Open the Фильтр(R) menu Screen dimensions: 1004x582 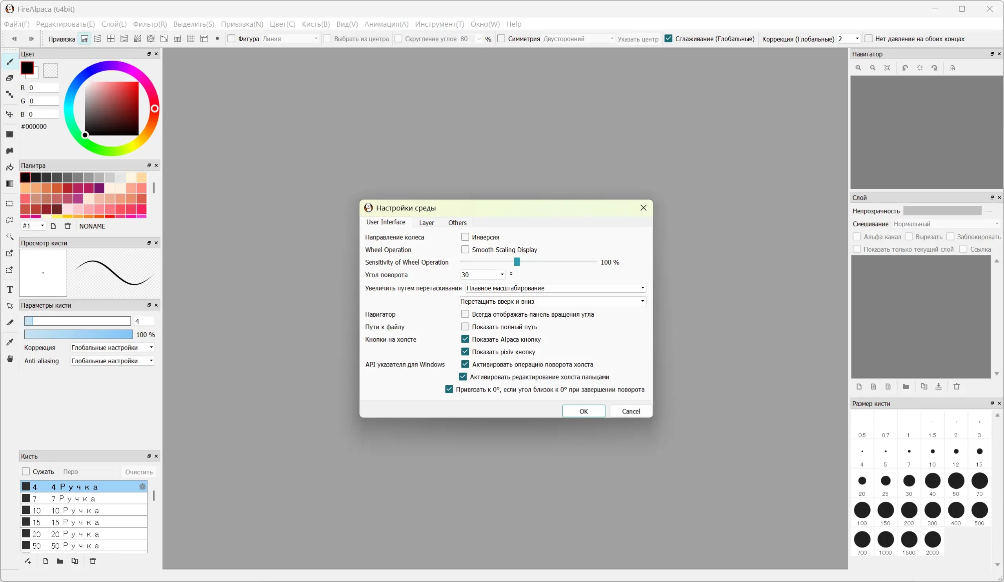[x=150, y=24]
